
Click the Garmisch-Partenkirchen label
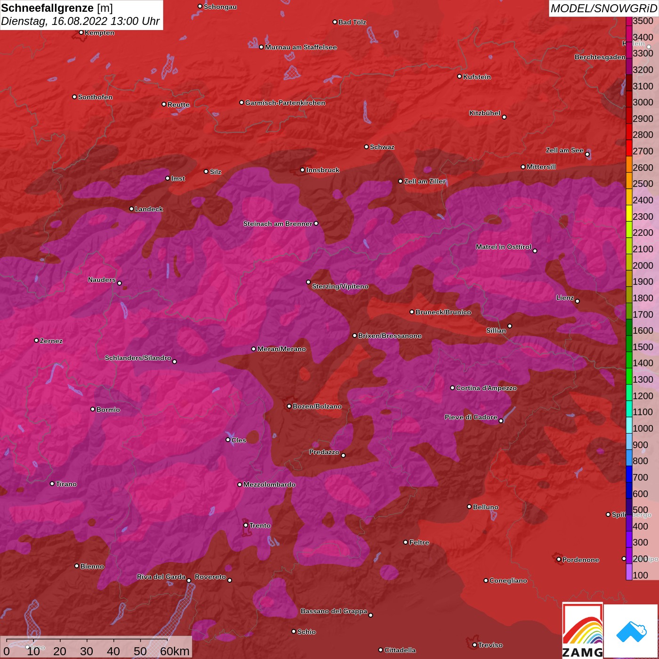285,103
